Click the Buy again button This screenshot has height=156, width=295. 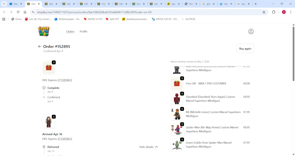click(245, 48)
